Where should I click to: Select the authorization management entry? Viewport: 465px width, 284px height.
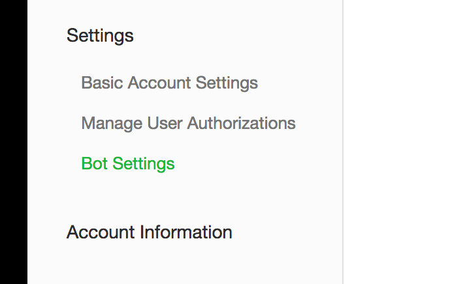tap(188, 123)
